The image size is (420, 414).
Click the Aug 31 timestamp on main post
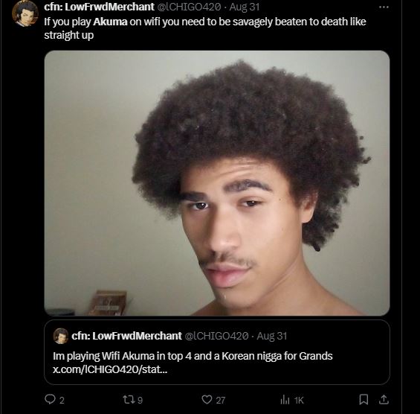coord(245,7)
